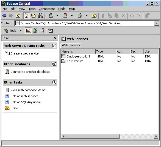Image resolution: width=161 pixels, height=147 pixels.
Task: Toggle the Tasks pane toolbar icon
Action: click(x=26, y=16)
